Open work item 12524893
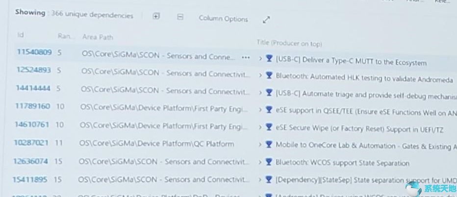 click(x=33, y=70)
